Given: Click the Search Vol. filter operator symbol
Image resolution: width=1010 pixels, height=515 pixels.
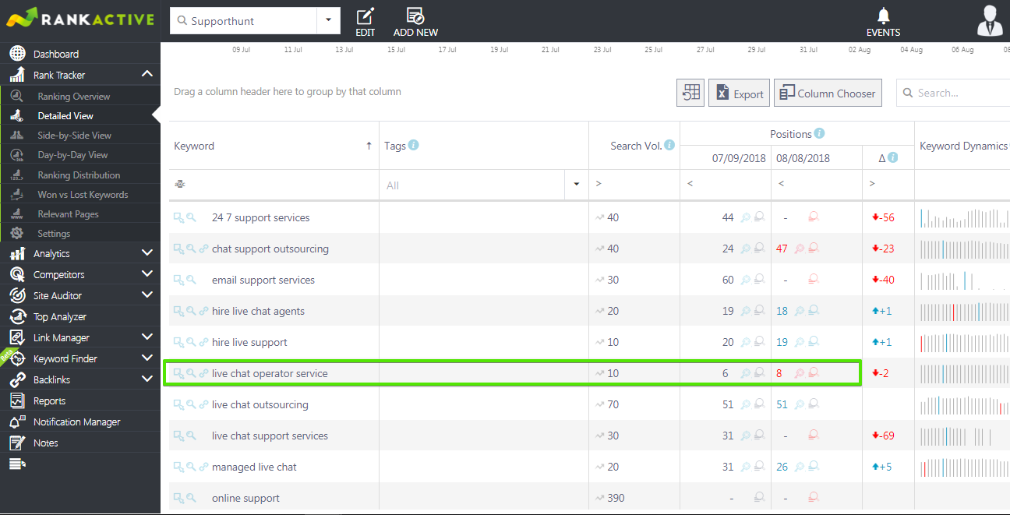Looking at the screenshot, I should point(599,184).
